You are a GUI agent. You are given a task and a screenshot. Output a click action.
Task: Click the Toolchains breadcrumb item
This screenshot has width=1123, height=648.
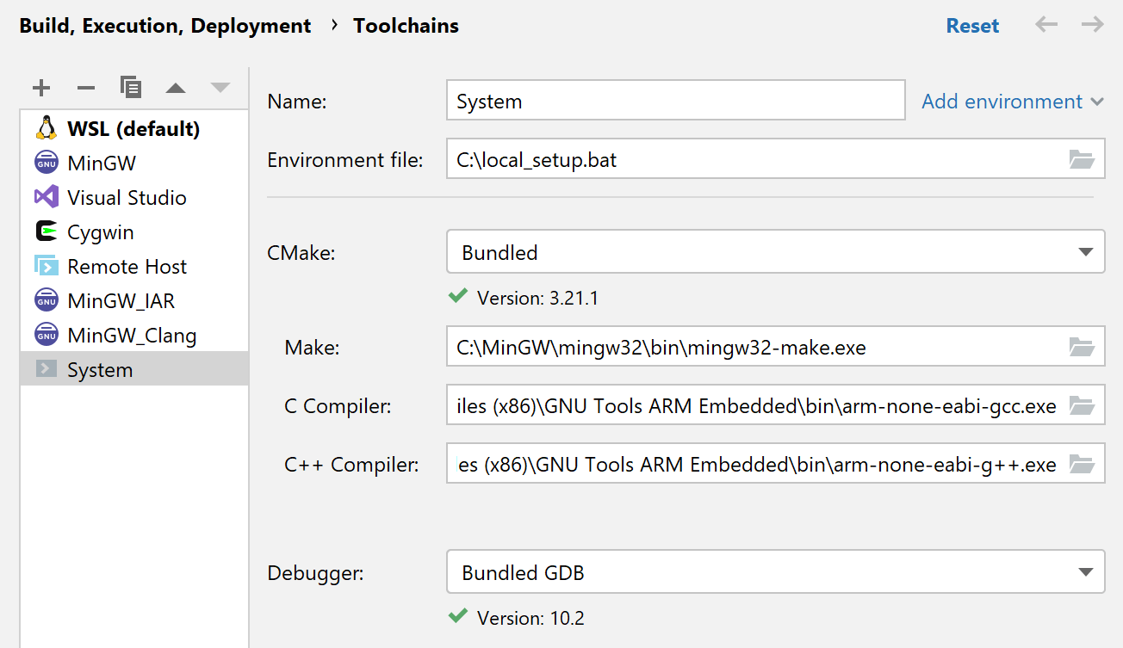click(x=406, y=25)
